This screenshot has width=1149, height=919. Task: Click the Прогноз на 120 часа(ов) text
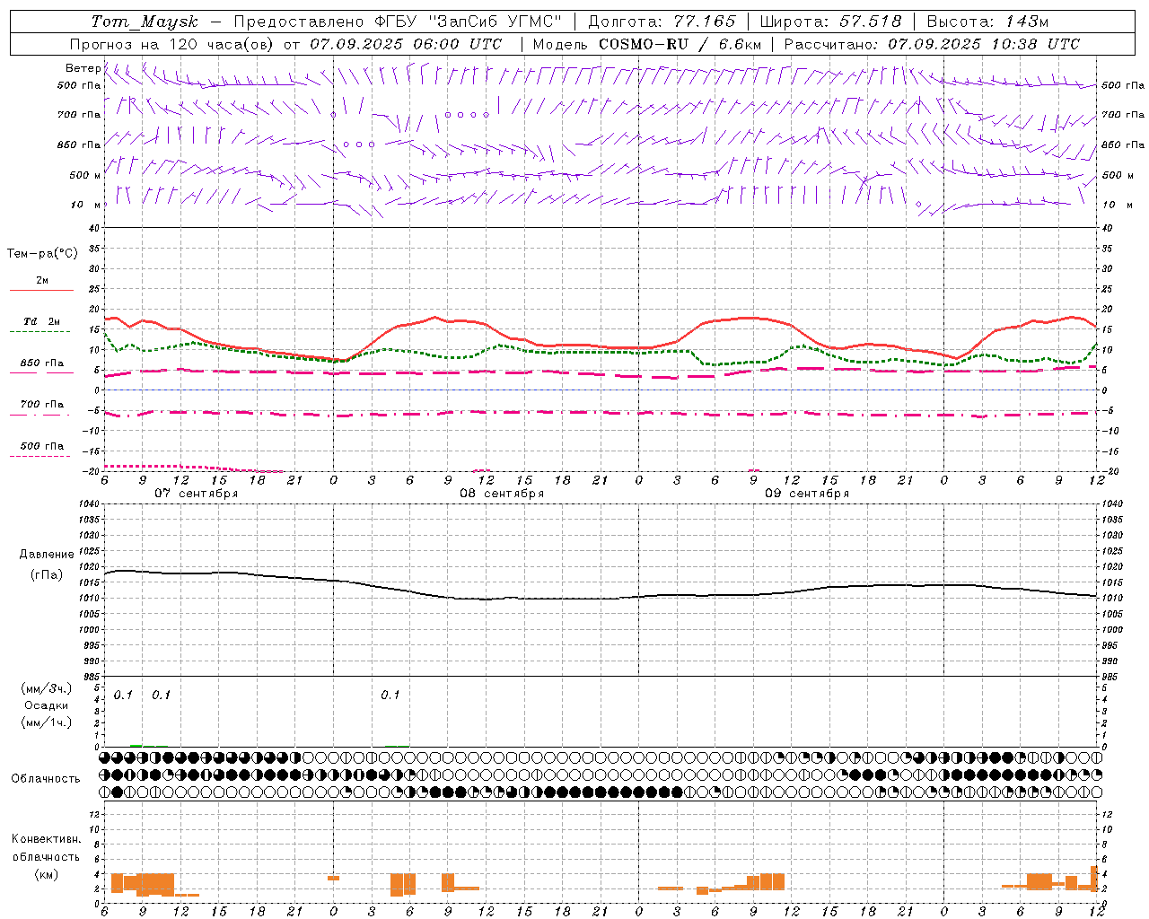tap(172, 44)
